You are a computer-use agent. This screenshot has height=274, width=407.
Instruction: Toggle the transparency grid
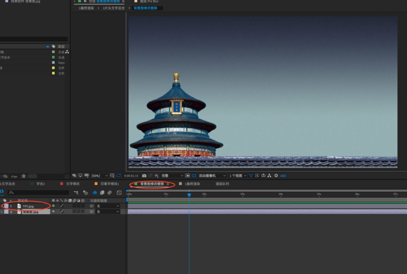194,176
